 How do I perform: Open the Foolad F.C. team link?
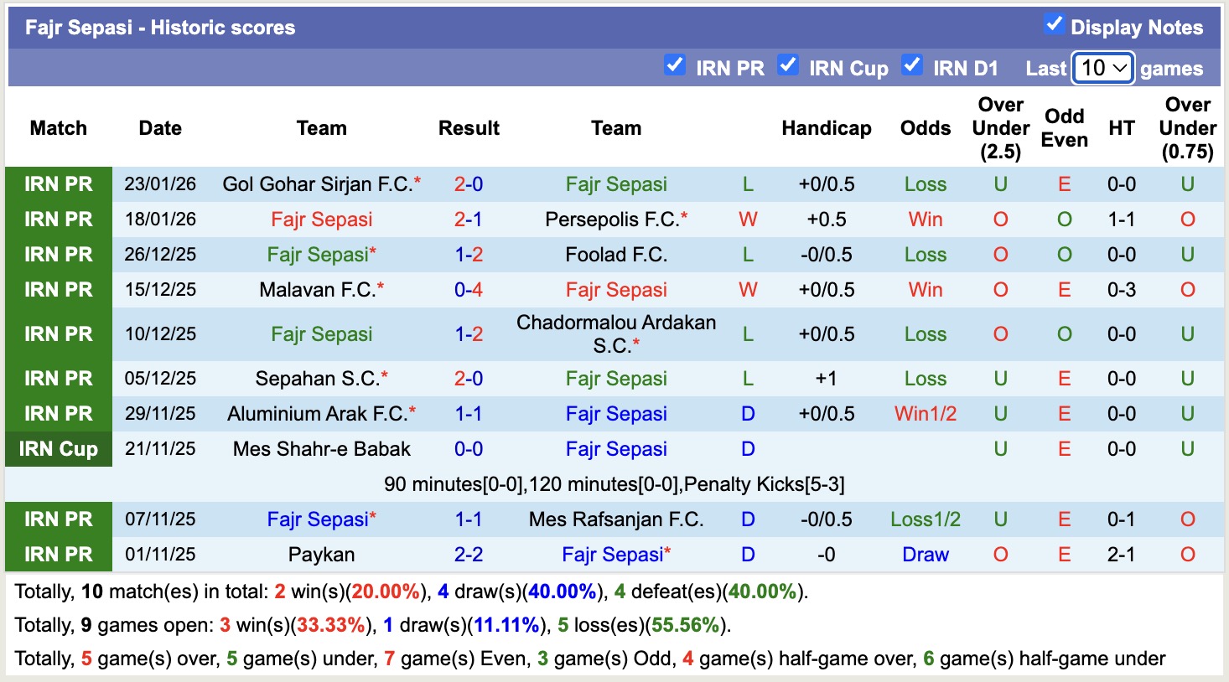616,255
